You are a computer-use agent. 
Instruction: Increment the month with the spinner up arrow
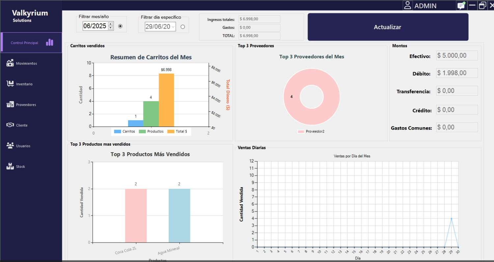point(111,24)
